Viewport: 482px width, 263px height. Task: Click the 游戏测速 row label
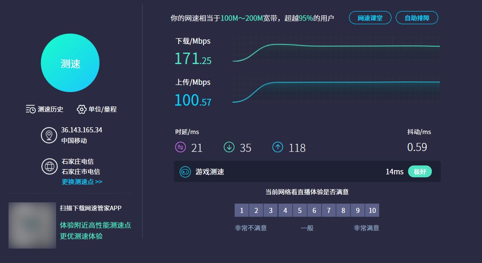tap(210, 172)
